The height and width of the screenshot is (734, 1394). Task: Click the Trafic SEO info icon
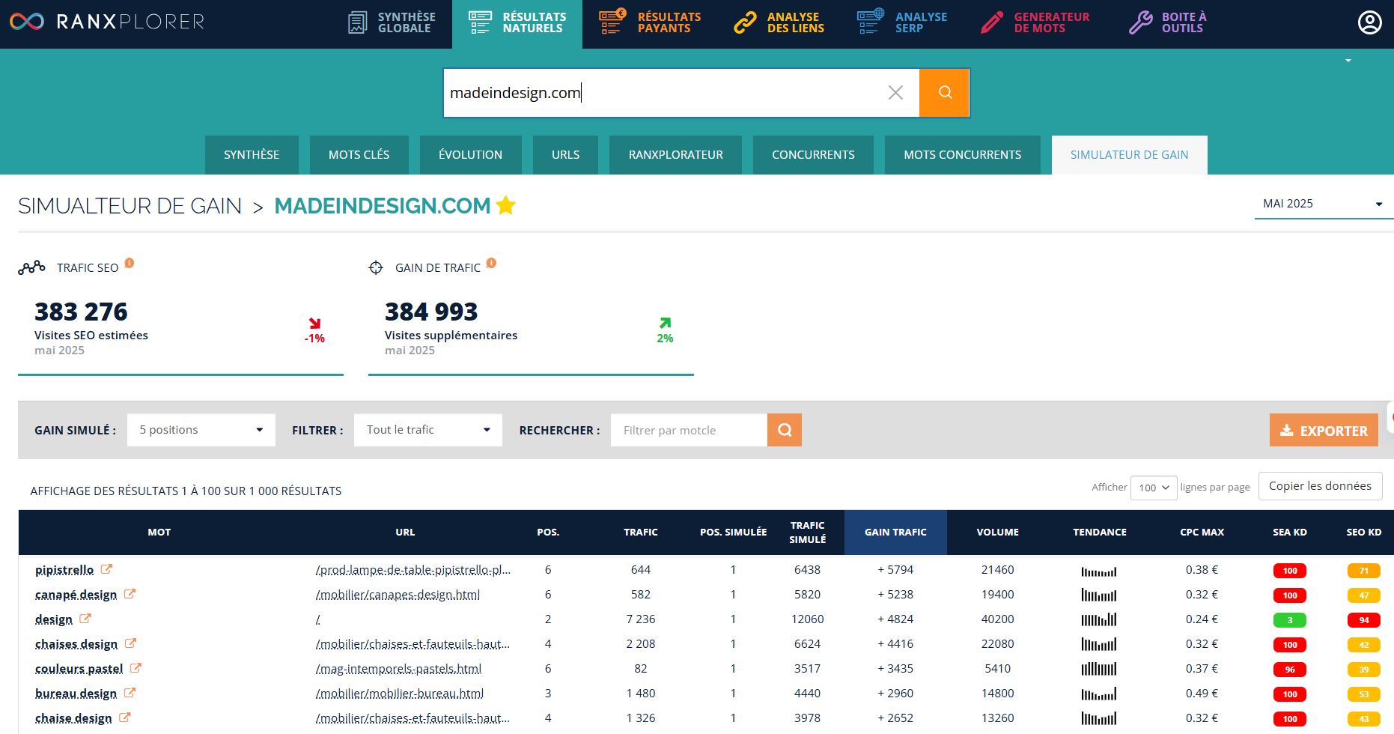(x=130, y=263)
